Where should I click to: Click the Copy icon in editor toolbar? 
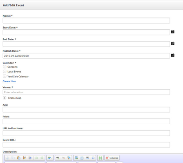click(13, 158)
